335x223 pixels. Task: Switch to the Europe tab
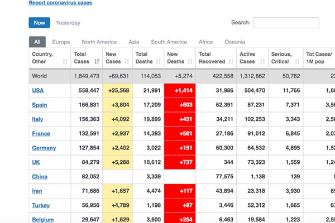[x=61, y=42]
